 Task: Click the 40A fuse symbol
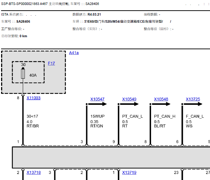23,74
